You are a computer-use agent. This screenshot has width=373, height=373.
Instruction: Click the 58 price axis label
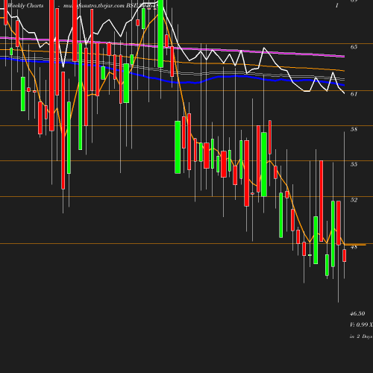coord(354,129)
